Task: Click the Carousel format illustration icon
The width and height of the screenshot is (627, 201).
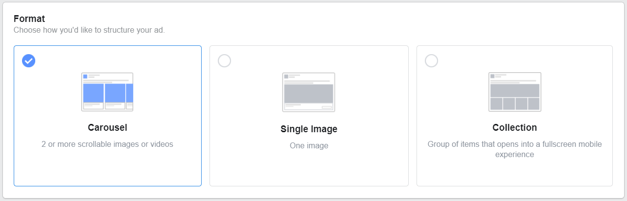Action: (x=107, y=92)
